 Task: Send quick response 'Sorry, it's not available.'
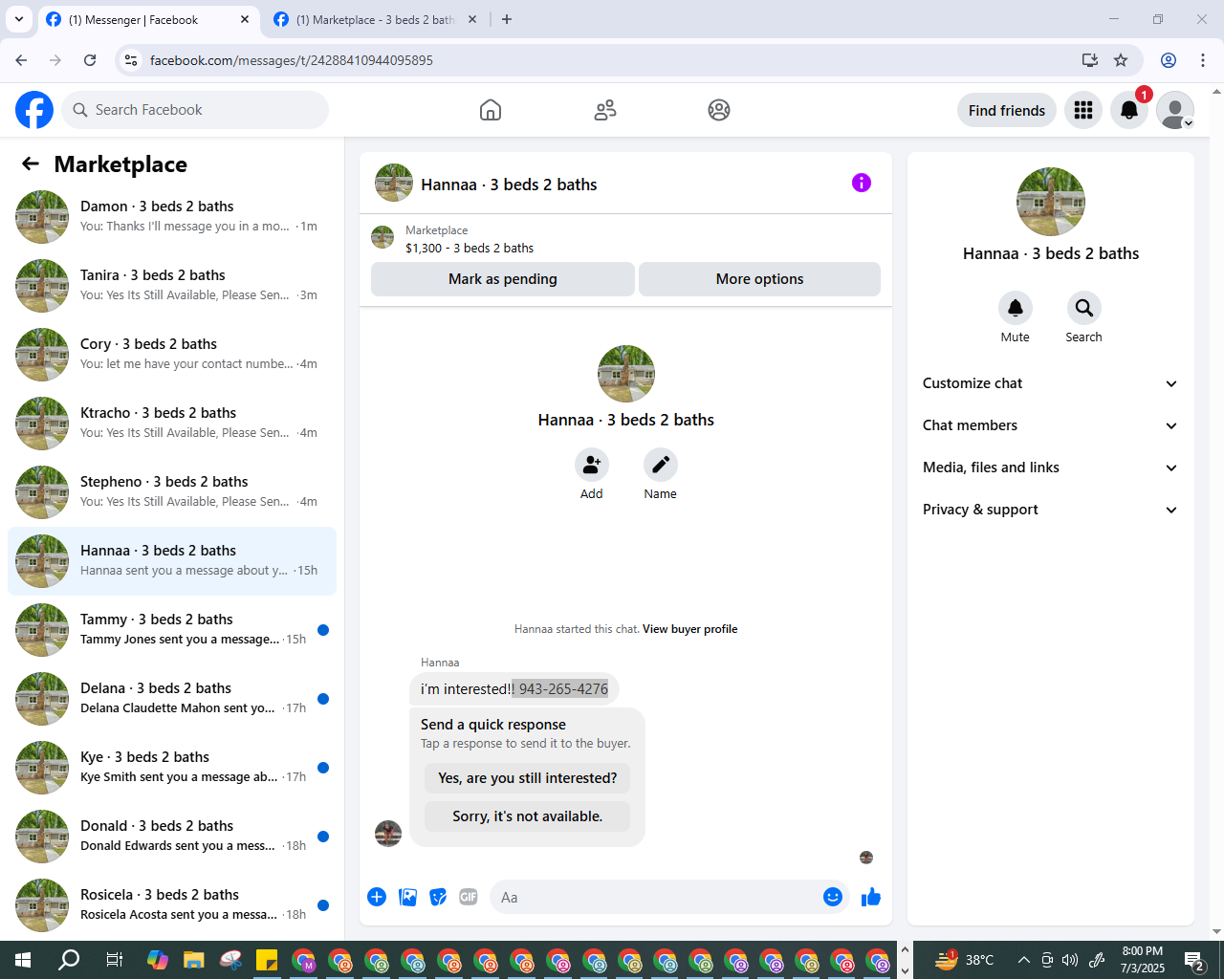tap(528, 816)
